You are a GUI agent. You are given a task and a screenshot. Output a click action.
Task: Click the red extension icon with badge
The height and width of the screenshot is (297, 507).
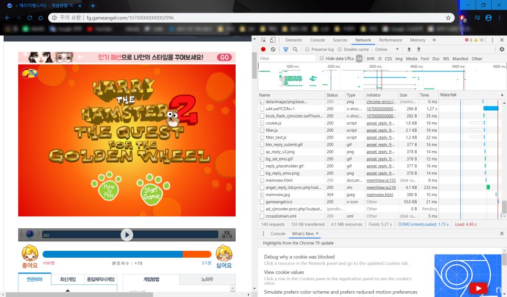(463, 18)
